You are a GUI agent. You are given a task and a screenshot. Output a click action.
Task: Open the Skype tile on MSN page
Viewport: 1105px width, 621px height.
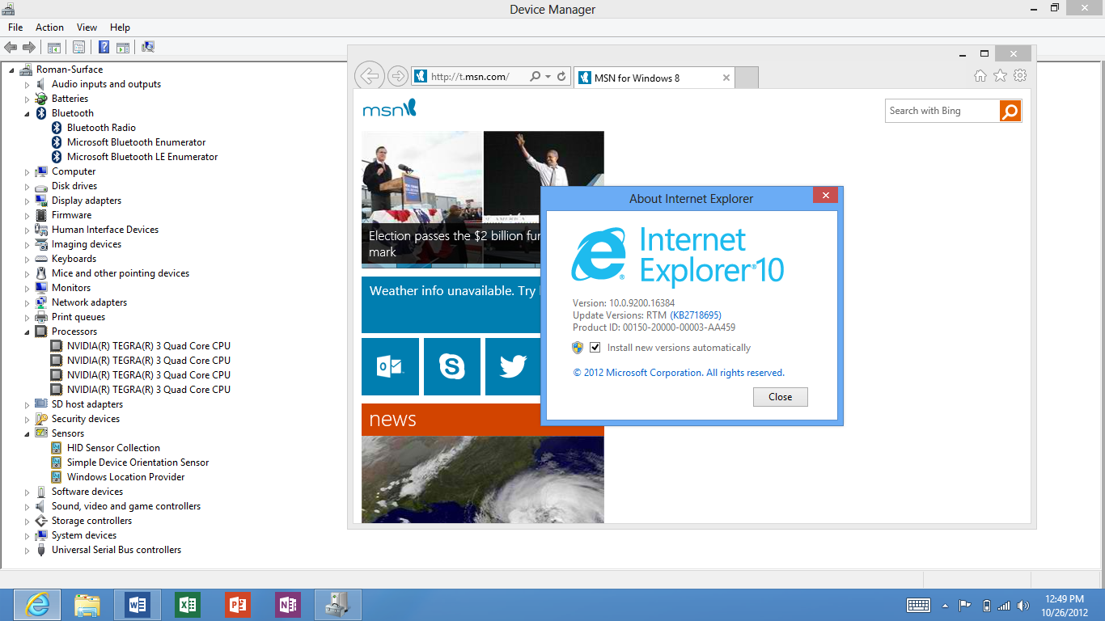point(452,367)
